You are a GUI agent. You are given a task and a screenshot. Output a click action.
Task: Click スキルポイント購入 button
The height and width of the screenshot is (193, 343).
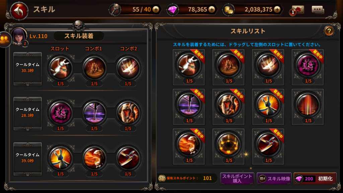pos(237,178)
